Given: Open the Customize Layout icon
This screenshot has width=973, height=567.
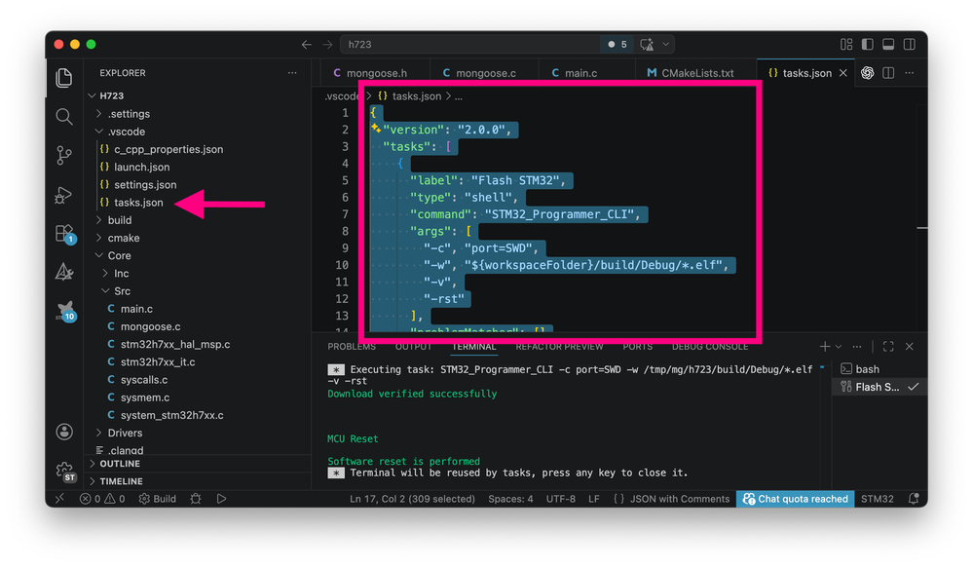Looking at the screenshot, I should click(845, 44).
